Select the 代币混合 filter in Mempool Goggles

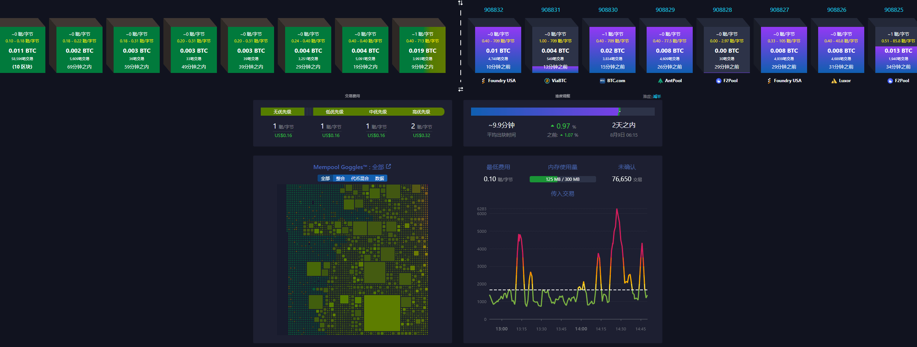point(360,179)
